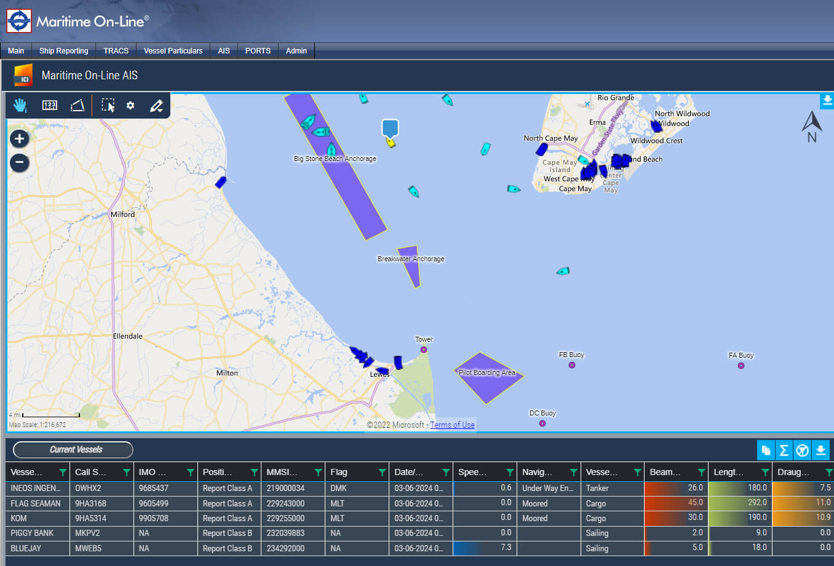
Task: Click beam value 45.0 cell
Action: point(676,503)
